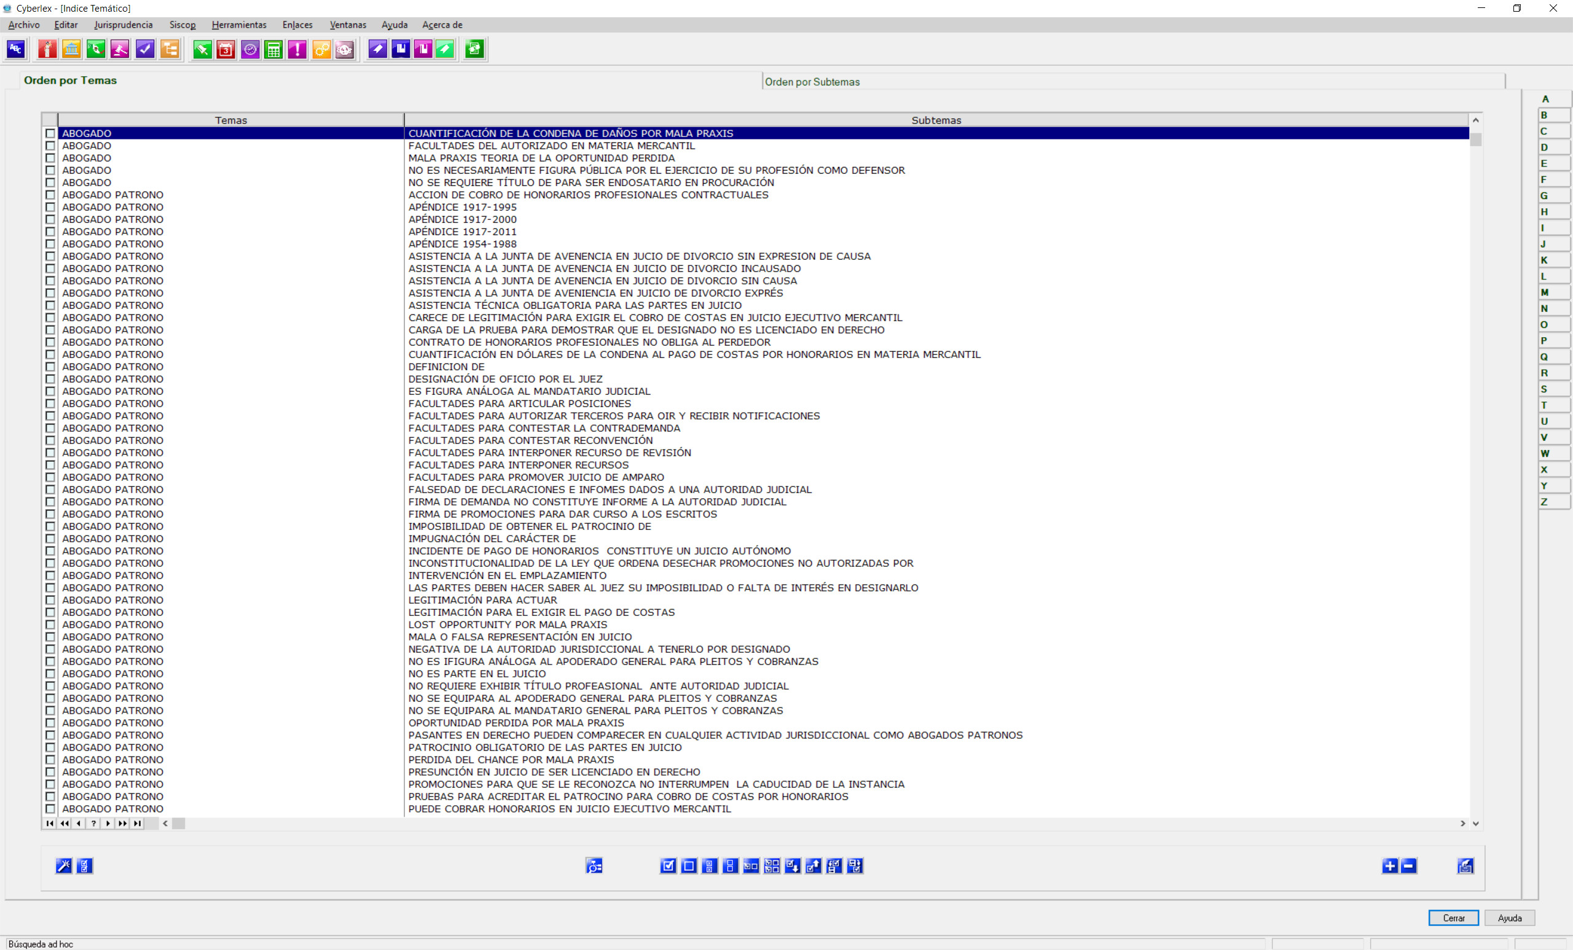The height and width of the screenshot is (950, 1573).
Task: Click the orange hierarchy tree icon
Action: click(170, 49)
